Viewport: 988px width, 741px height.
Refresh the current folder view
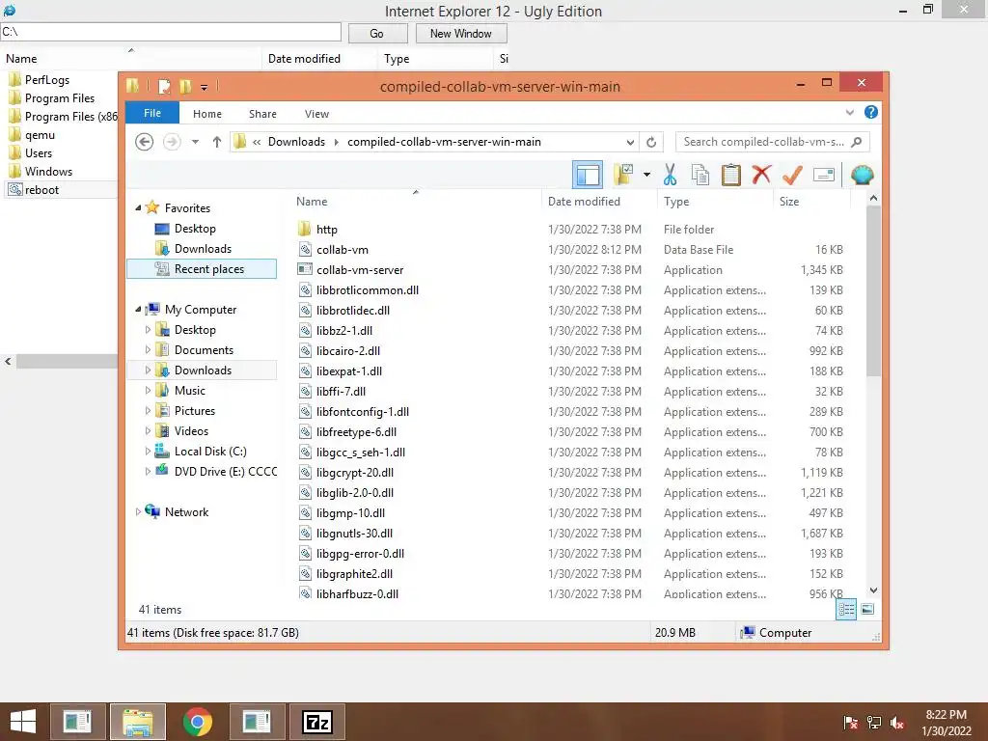coord(651,143)
